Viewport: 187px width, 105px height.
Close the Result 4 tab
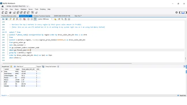click(8, 96)
